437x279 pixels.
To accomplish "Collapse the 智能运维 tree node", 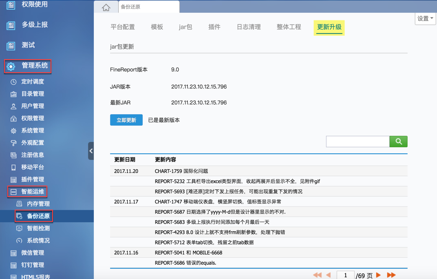I will click(x=13, y=192).
